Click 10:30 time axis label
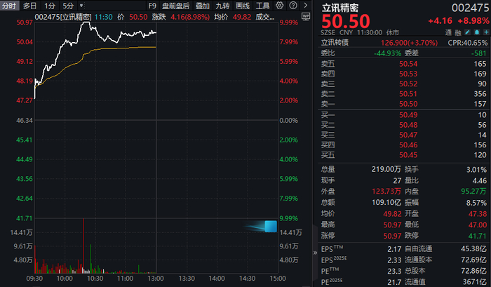The width and height of the screenshot is (491, 287). click(x=95, y=279)
